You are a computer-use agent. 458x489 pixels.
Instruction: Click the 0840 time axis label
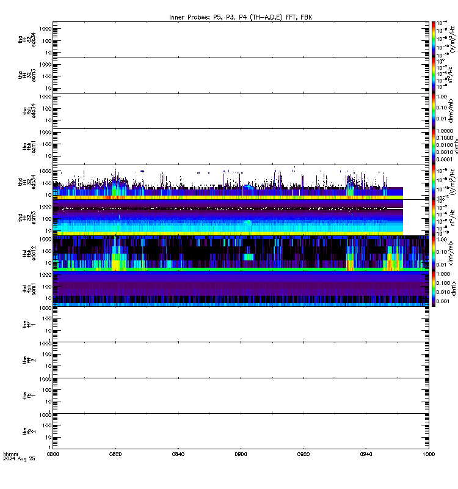tap(178, 454)
